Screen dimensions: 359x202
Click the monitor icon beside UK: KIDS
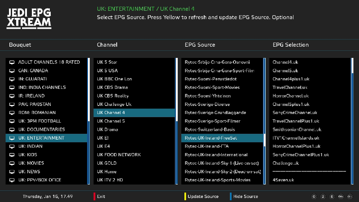point(12,155)
